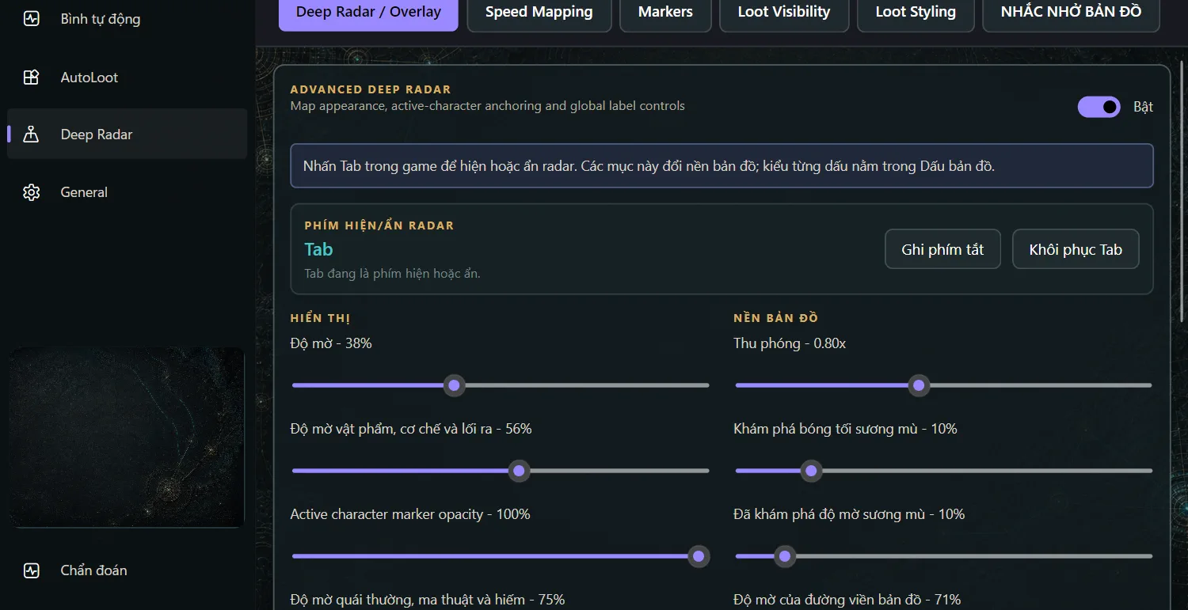The height and width of the screenshot is (610, 1188).
Task: Click the 'Độ mờ của đường viền bản đồ - 71%' label
Action: [x=847, y=600]
